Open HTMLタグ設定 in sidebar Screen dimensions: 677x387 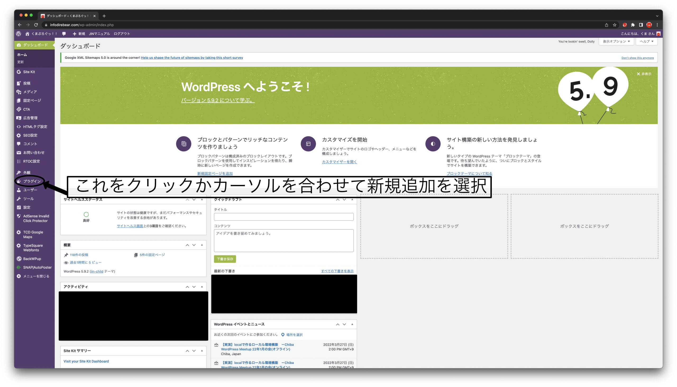[x=35, y=127]
